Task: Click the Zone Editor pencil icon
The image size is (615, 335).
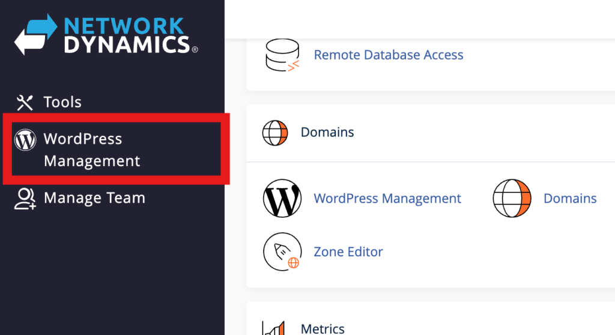Action: (282, 252)
